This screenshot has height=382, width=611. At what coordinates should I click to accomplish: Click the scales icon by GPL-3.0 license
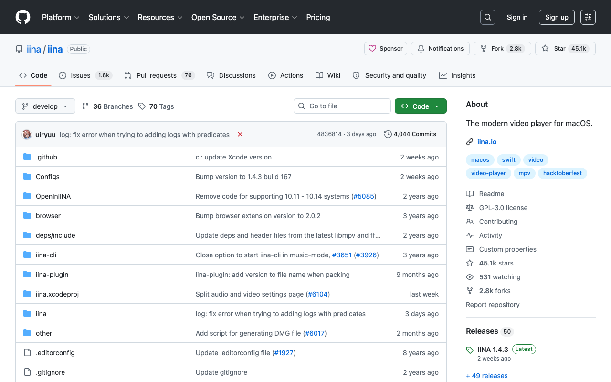point(470,208)
